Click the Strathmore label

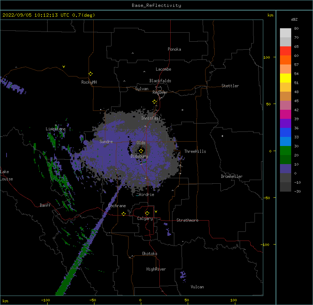click(187, 220)
